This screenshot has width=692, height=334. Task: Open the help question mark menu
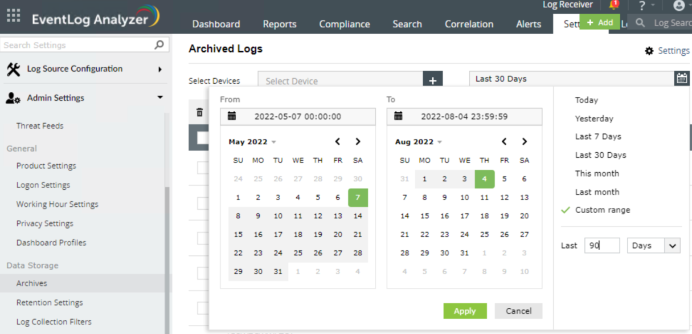(x=642, y=6)
